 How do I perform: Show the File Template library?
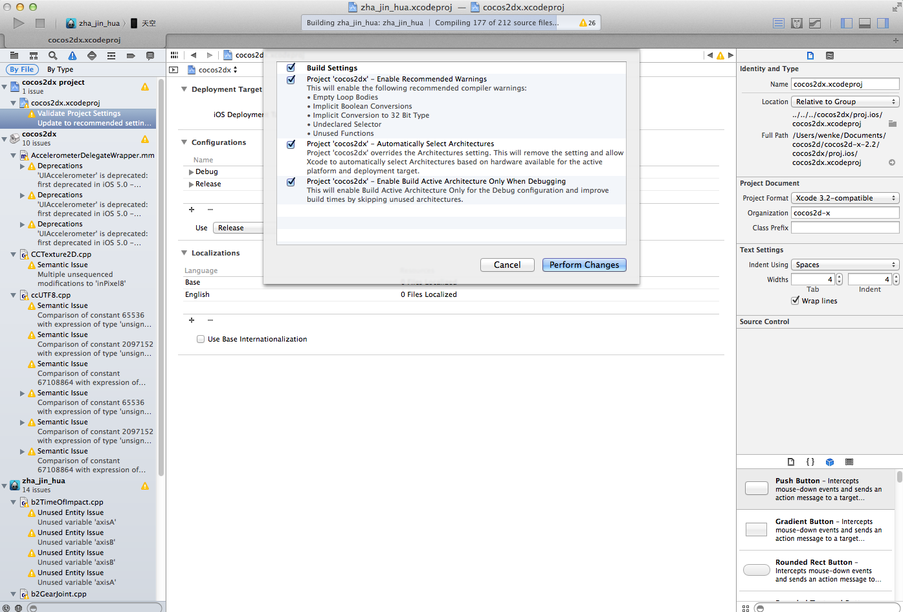(791, 462)
